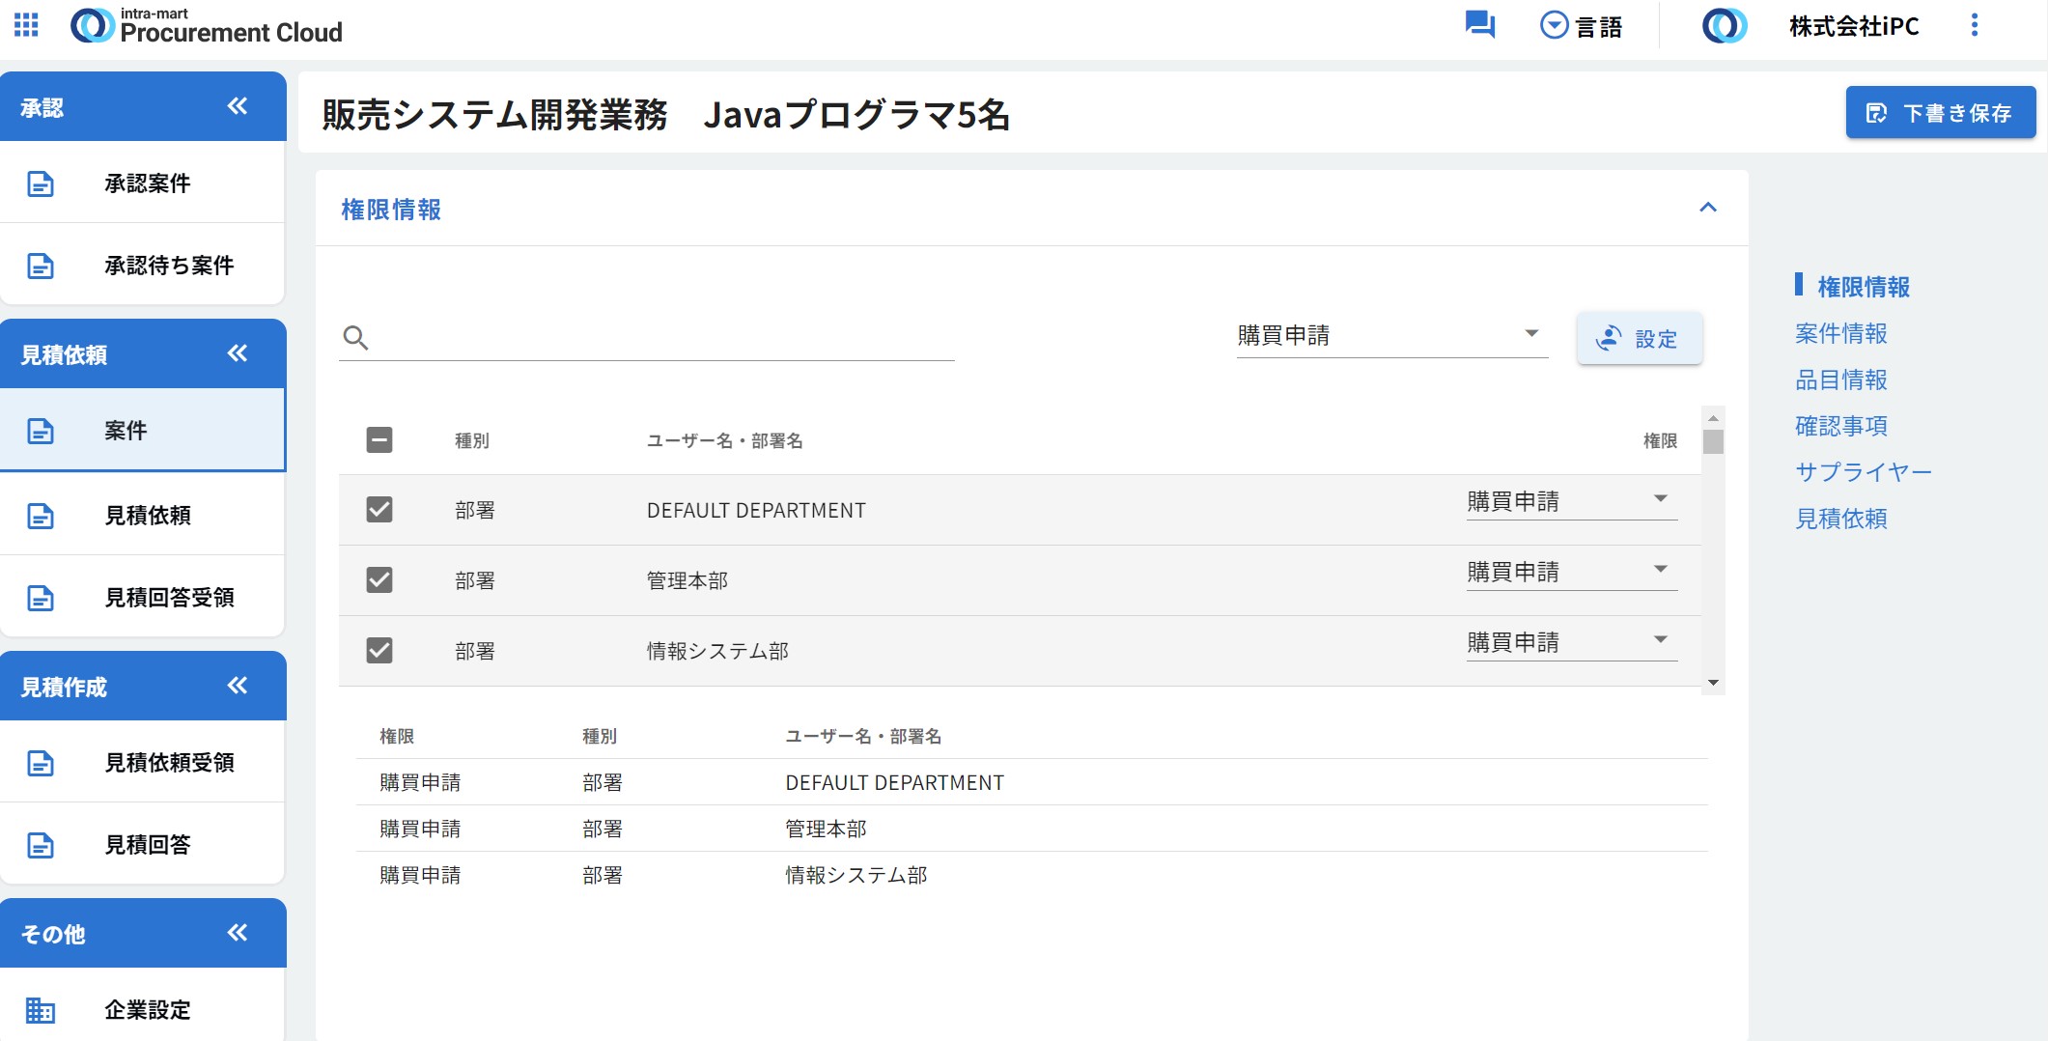Click the table scrollbar down arrow
Screen dimensions: 2048x1041
click(1713, 683)
